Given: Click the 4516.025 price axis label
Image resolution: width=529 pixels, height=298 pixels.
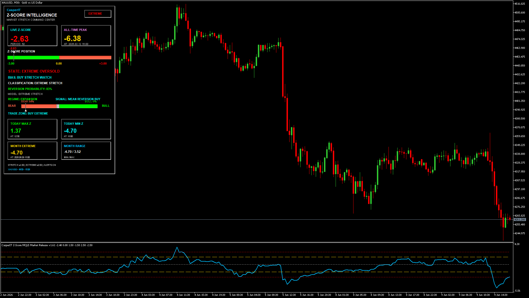Looking at the screenshot, I should pos(520,4).
